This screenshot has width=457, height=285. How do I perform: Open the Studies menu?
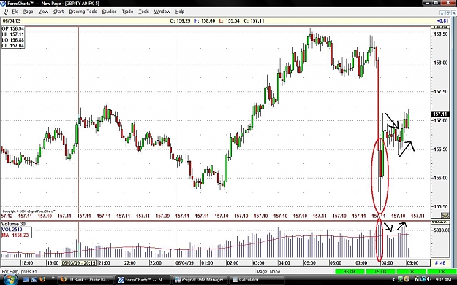(109, 12)
